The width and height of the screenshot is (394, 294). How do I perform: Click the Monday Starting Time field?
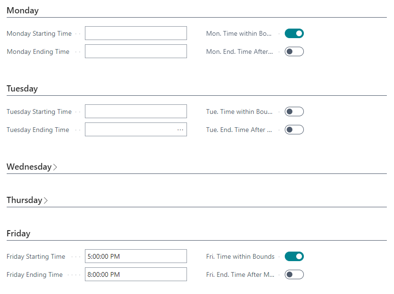click(x=135, y=33)
